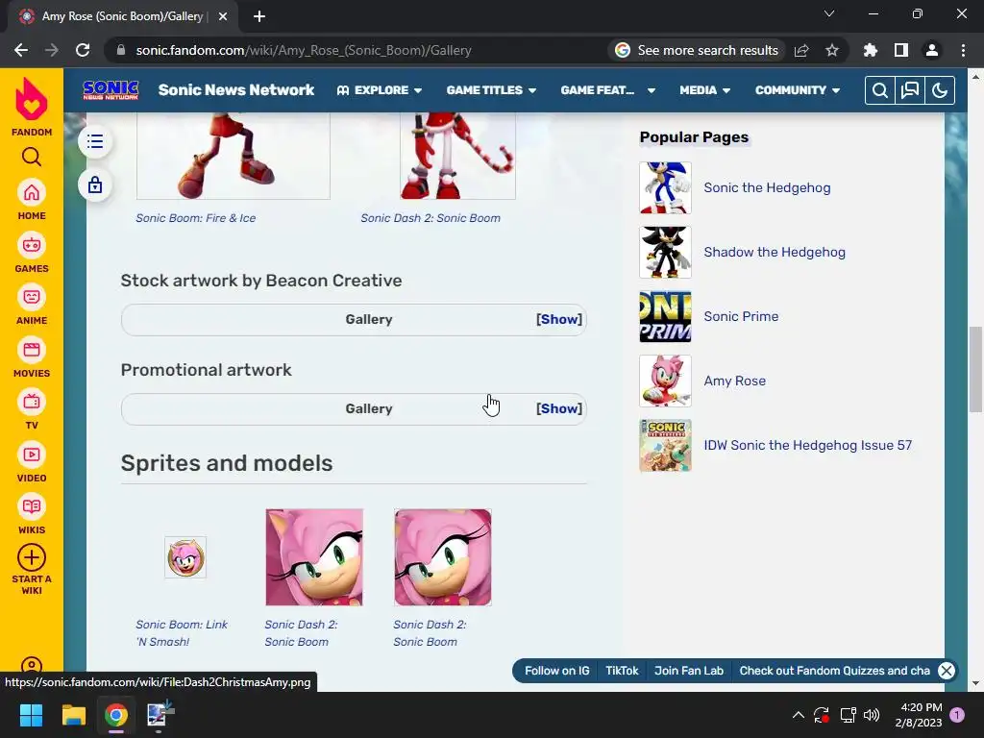Open the Games sidebar icon
The width and height of the screenshot is (984, 738).
point(32,245)
